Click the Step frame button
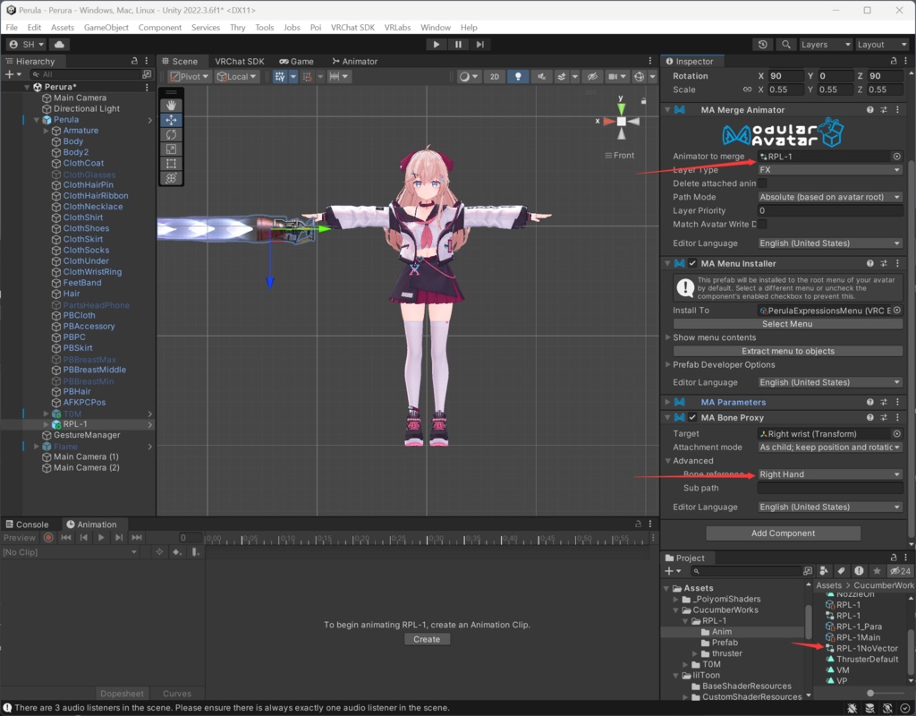The width and height of the screenshot is (916, 716). (x=480, y=44)
